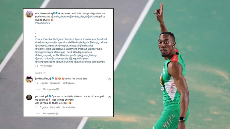Open the @andy_dhdez mention

pos(59,16)
